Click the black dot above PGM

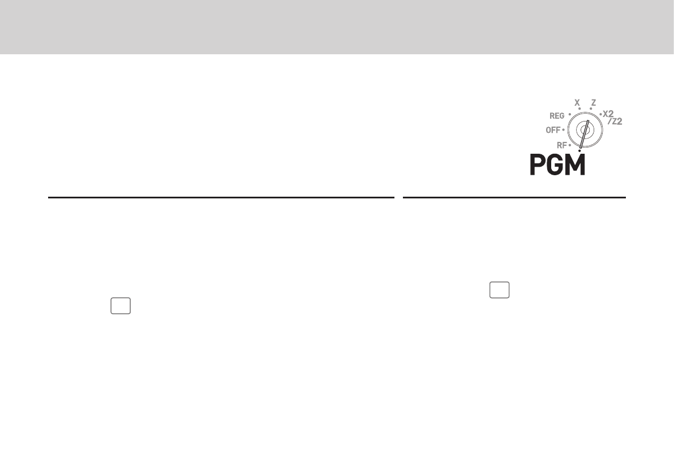point(579,151)
